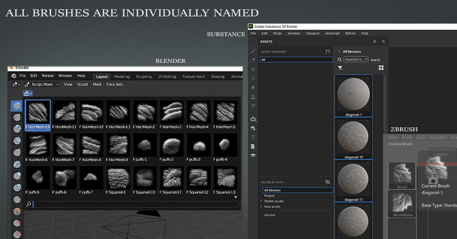Select the diagonal-1 asset in Substance
Screen dimensions: 457x239
coord(353,96)
